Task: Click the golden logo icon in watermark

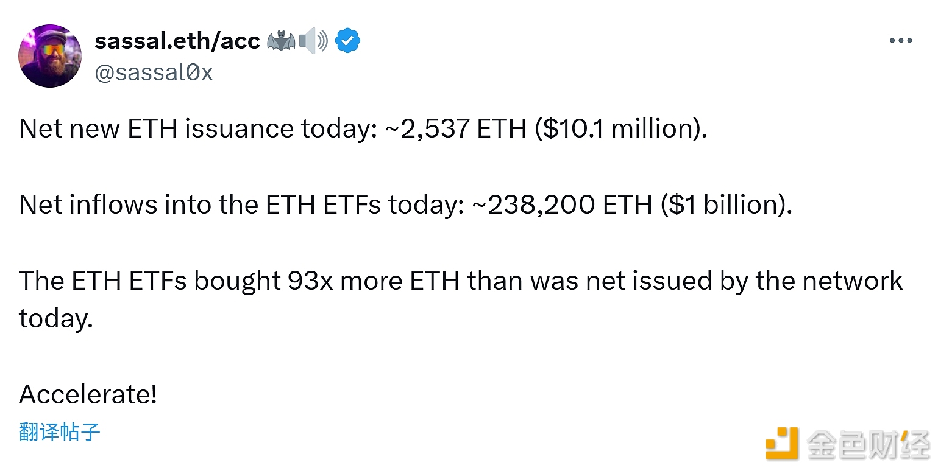Action: coord(782,443)
